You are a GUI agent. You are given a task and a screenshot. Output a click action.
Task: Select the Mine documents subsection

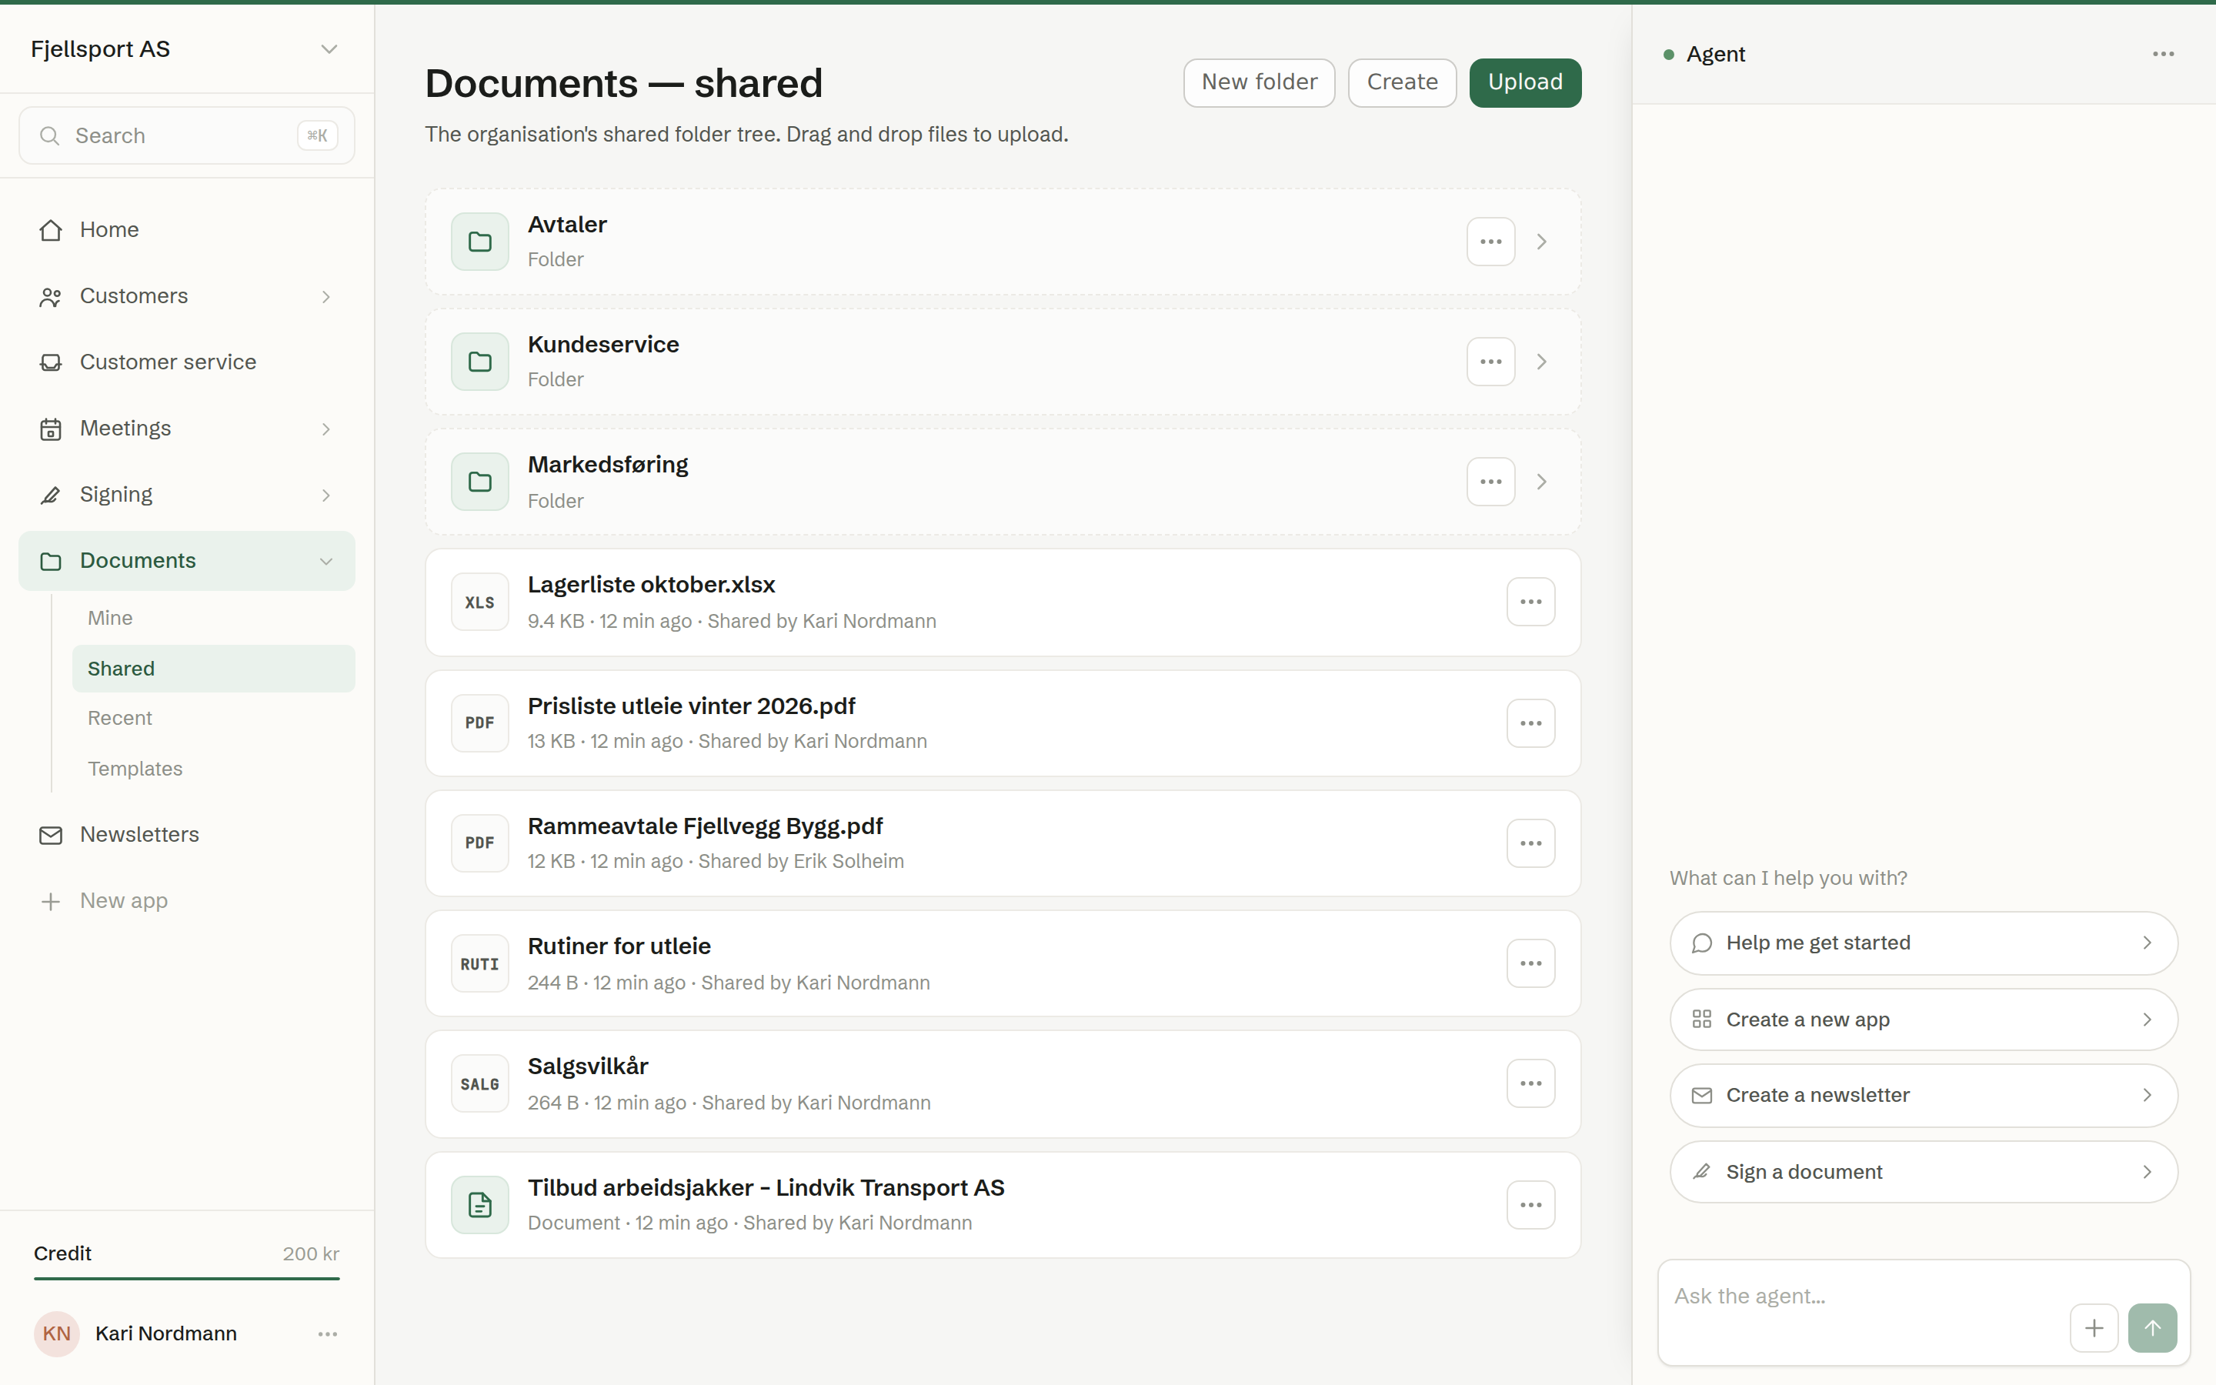point(213,619)
